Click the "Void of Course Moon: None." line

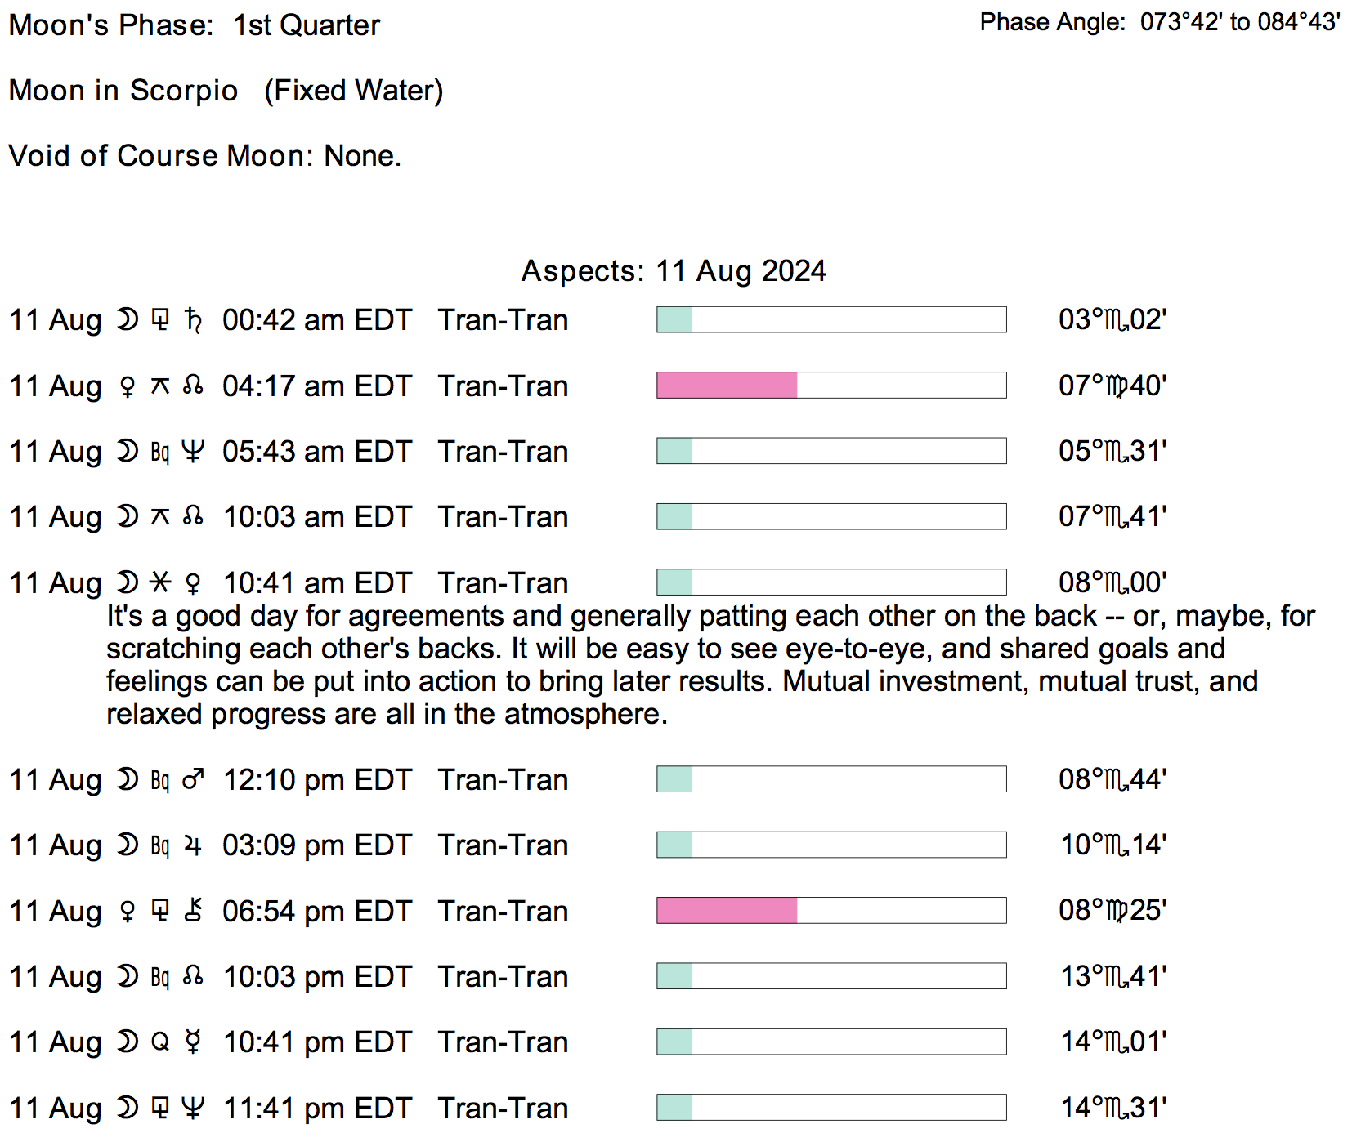pyautogui.click(x=204, y=156)
